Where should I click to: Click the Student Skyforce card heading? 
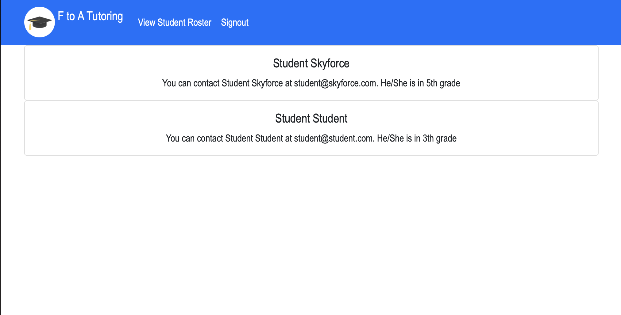click(311, 63)
